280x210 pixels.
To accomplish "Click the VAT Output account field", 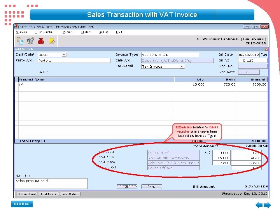I will (x=173, y=157).
